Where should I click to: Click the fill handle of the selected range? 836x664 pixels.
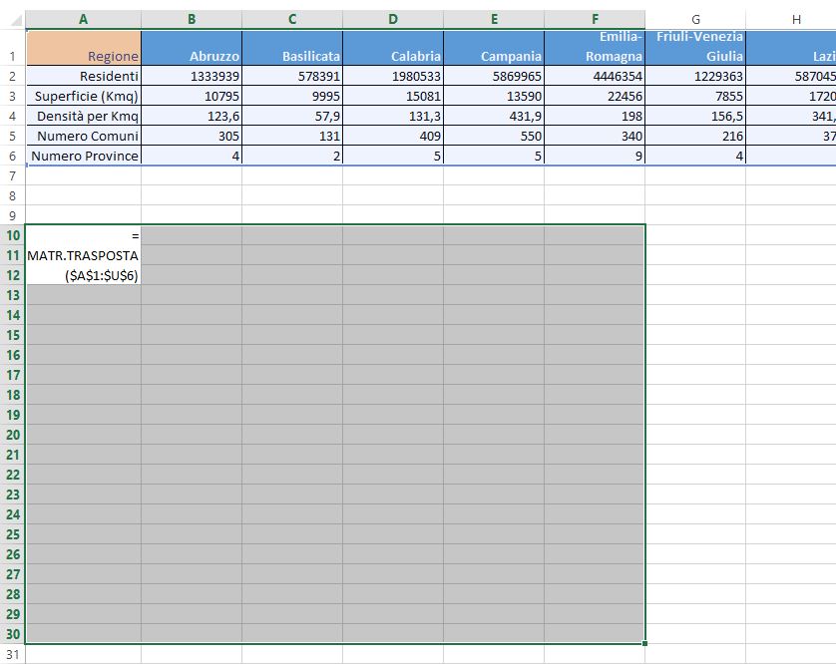645,643
